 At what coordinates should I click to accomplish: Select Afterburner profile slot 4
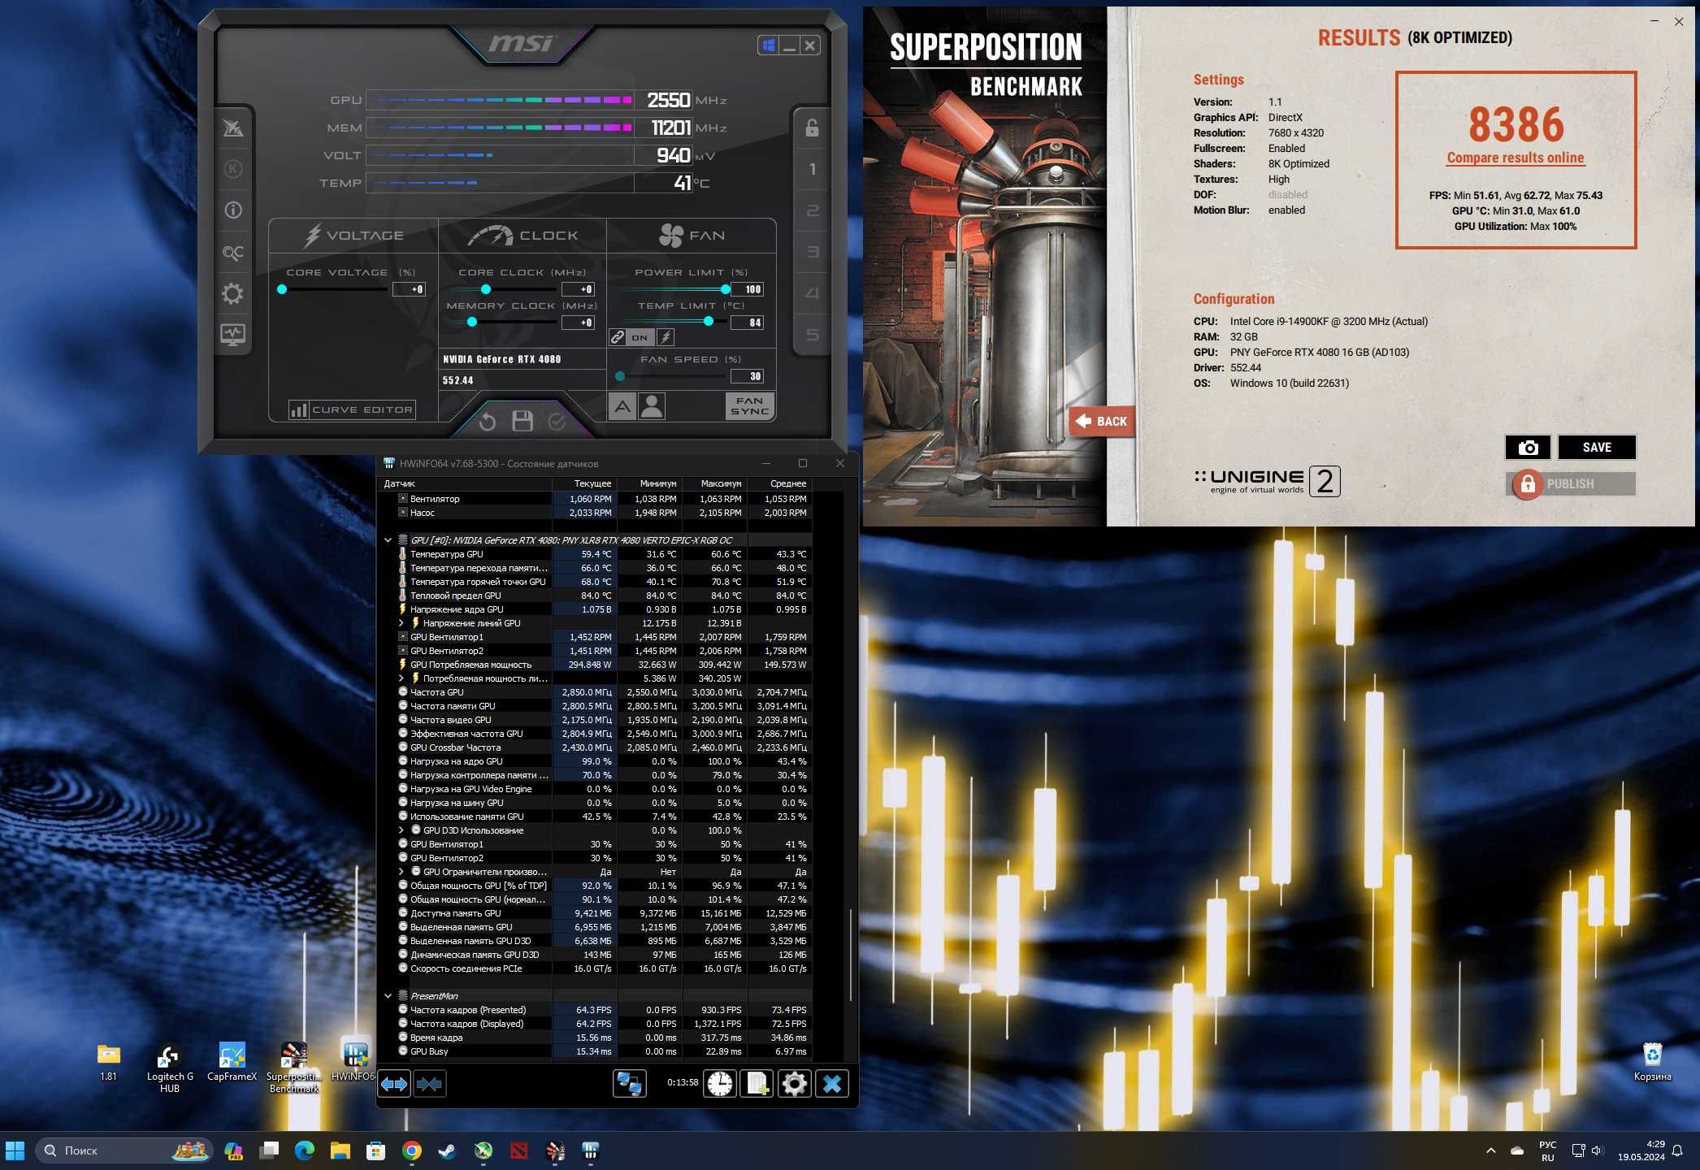point(812,293)
